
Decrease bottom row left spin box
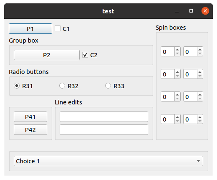177,121
